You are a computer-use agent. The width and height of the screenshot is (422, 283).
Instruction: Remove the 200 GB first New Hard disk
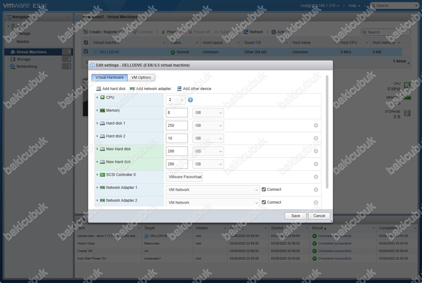coord(316,151)
